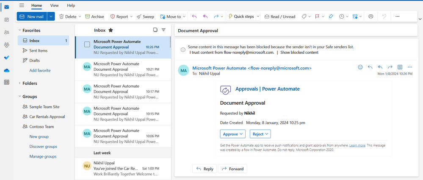Screen dimensions: 423x180
Task: Open the Report dropdown arrow
Action: coord(131,17)
